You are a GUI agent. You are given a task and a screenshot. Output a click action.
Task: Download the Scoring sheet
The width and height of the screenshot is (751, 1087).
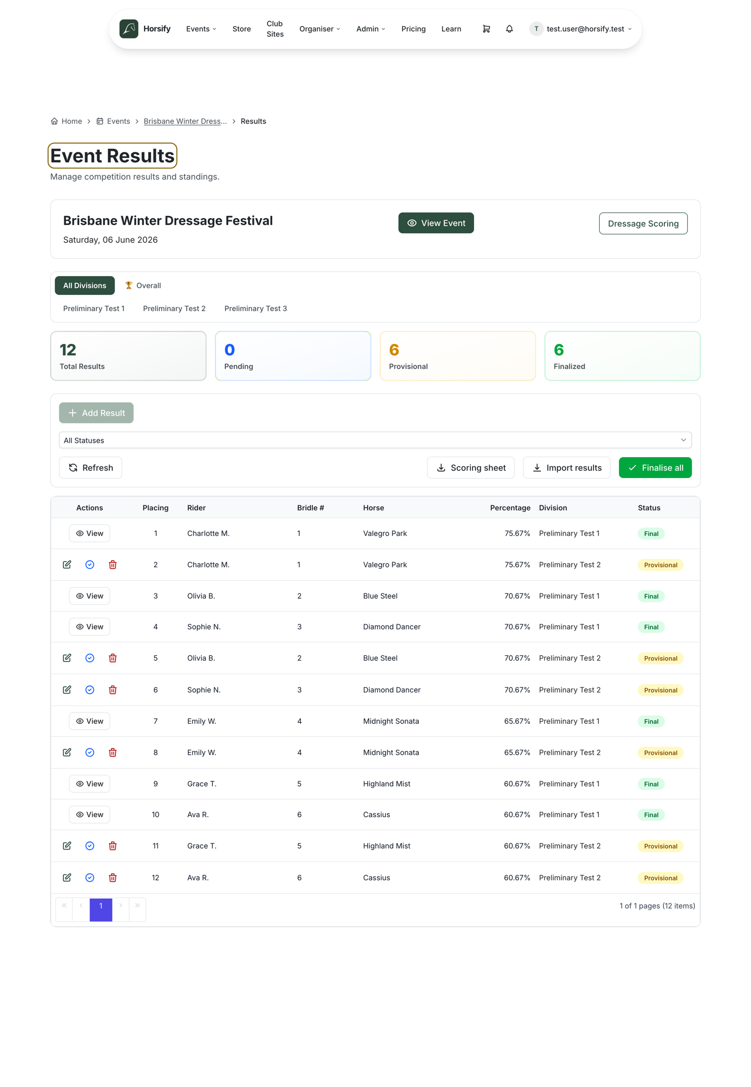coord(471,468)
